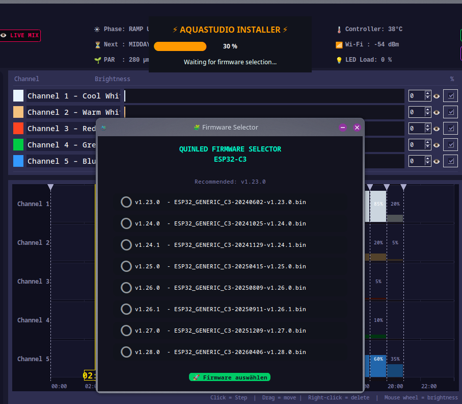
Task: Click Channel 5 percent spinbox stepper arrows
Action: tap(427, 161)
